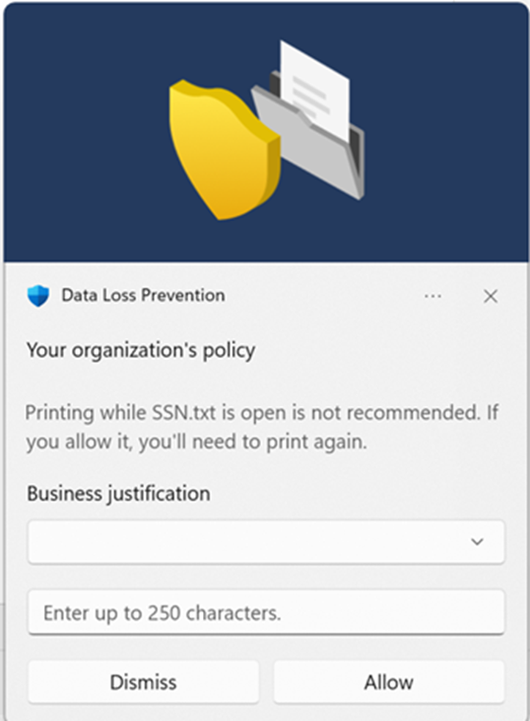
Task: Click the text lines on the document graphic
Action: pos(310,95)
